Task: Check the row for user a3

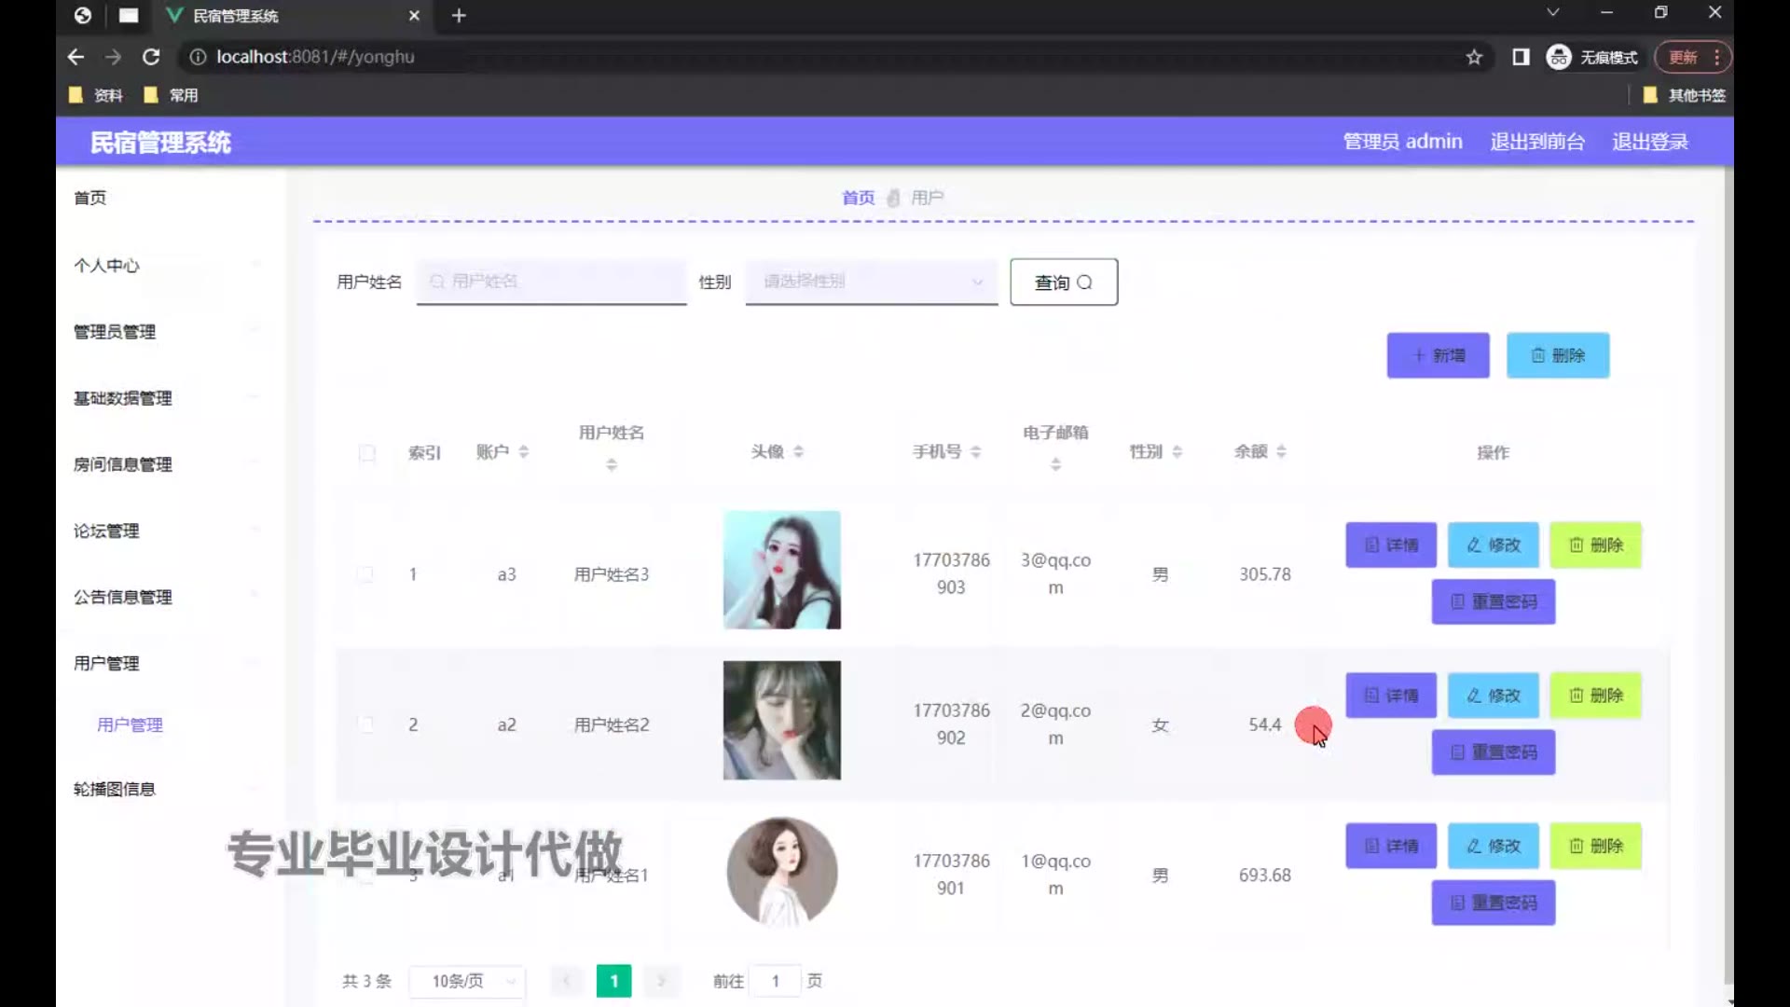Action: point(365,574)
